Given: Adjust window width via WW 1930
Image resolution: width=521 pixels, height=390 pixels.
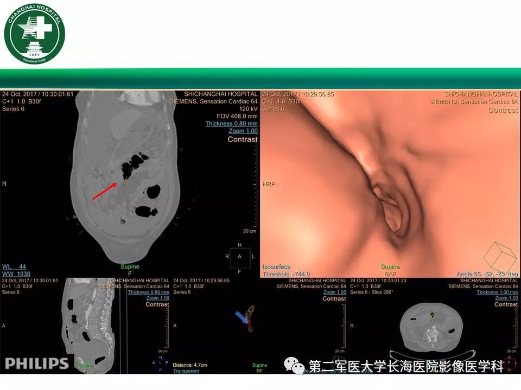Looking at the screenshot, I should click(x=16, y=274).
